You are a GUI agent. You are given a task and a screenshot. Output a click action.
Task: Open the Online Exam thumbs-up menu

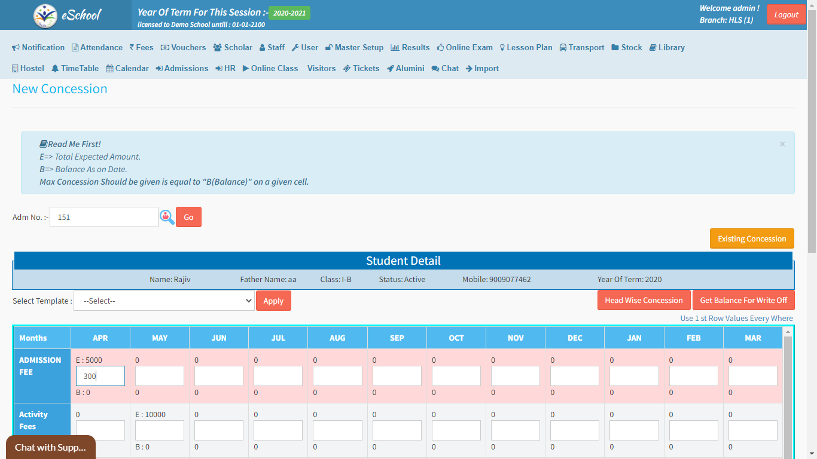click(x=464, y=48)
